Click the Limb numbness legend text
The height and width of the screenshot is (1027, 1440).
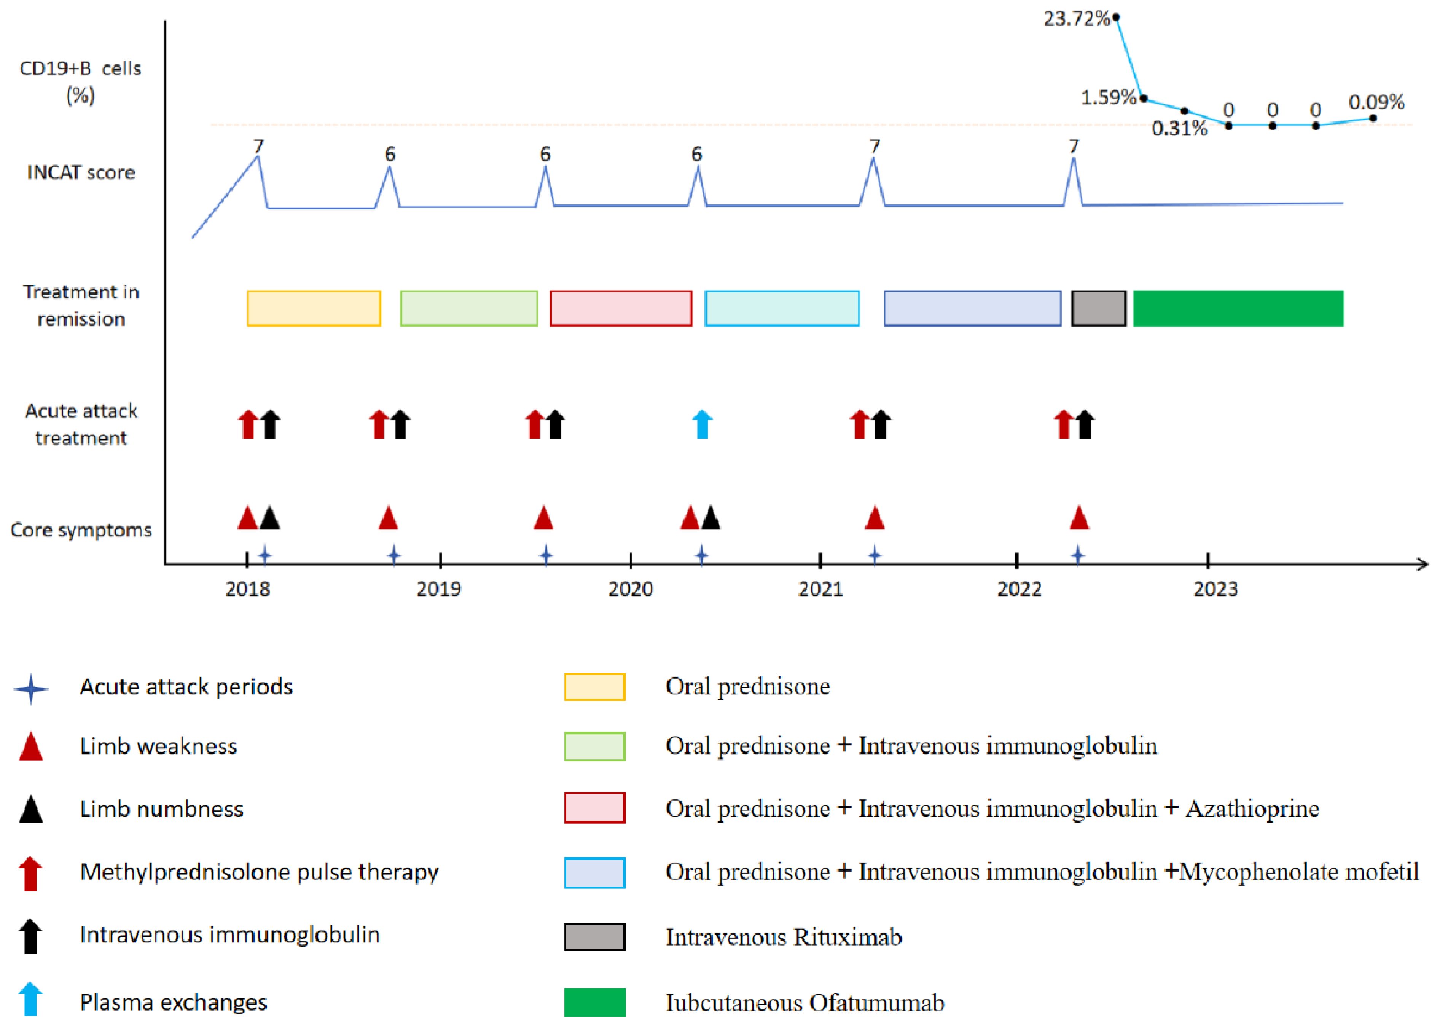click(x=162, y=809)
